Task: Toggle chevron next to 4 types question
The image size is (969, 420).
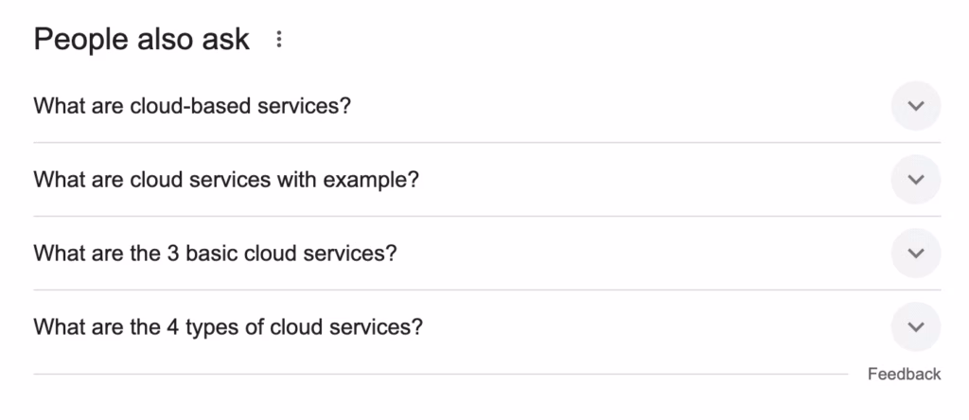Action: (x=915, y=327)
